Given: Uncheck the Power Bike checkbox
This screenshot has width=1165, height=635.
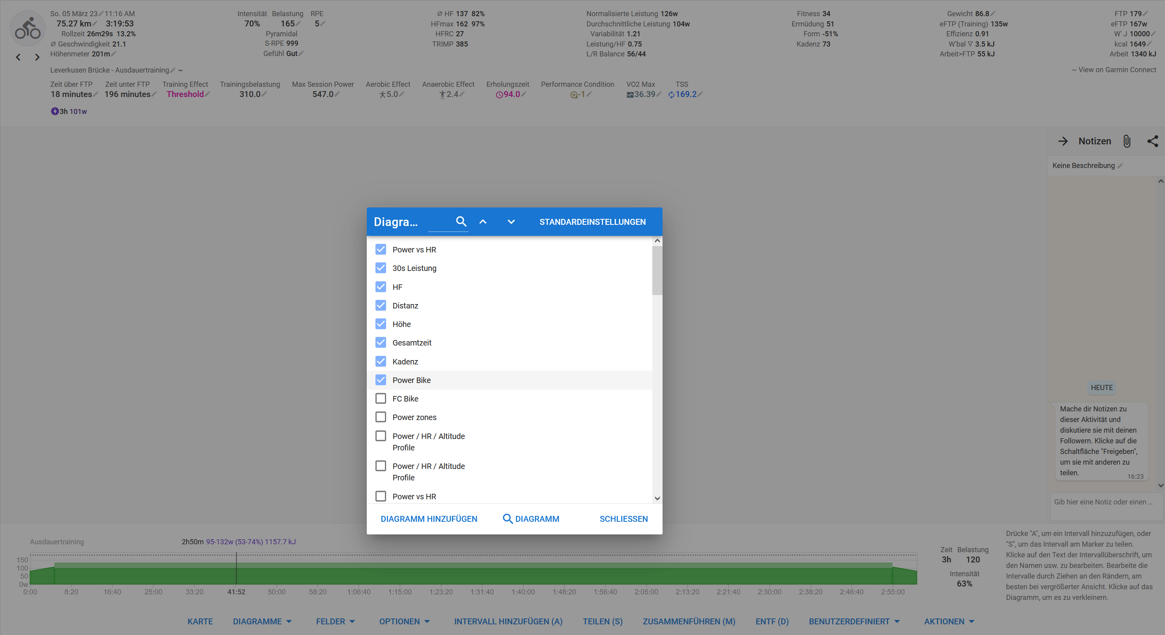Looking at the screenshot, I should click(381, 380).
